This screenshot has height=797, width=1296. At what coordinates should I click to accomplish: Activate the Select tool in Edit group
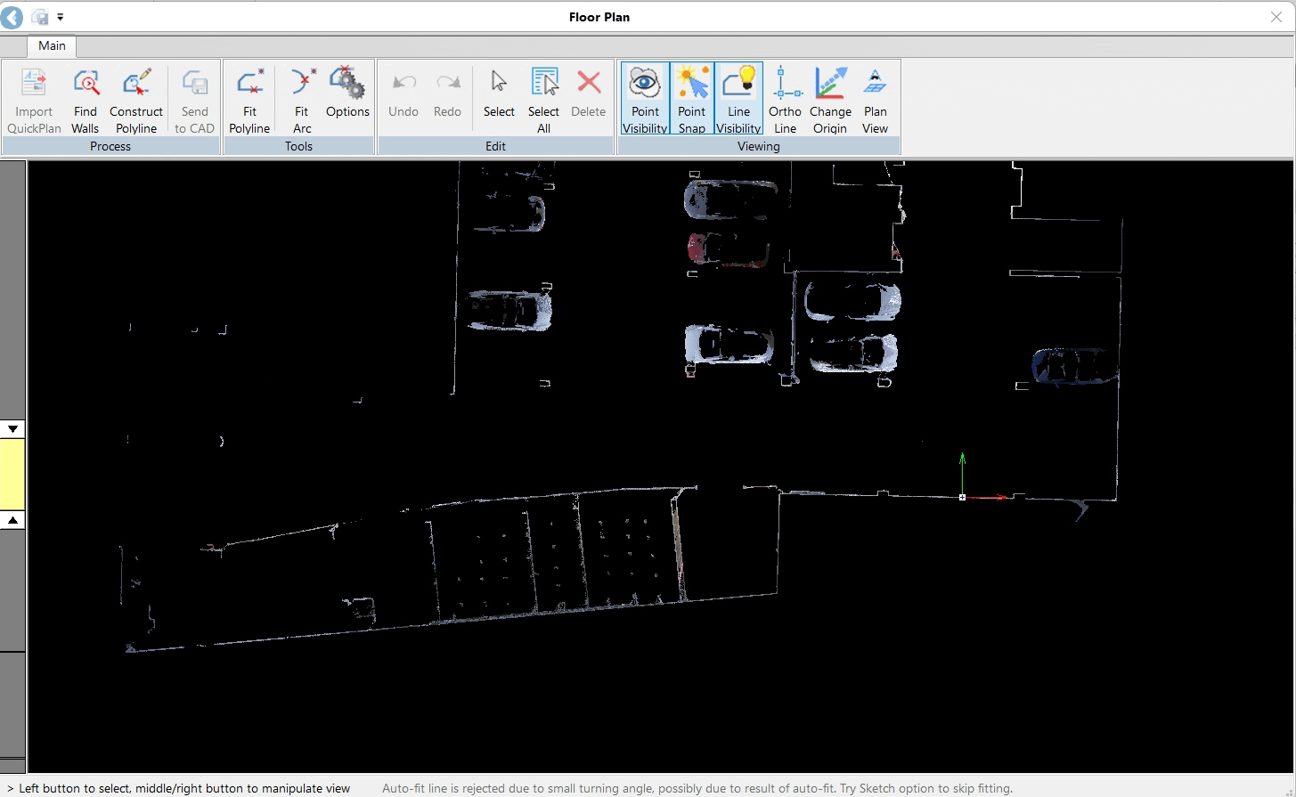[x=498, y=98]
